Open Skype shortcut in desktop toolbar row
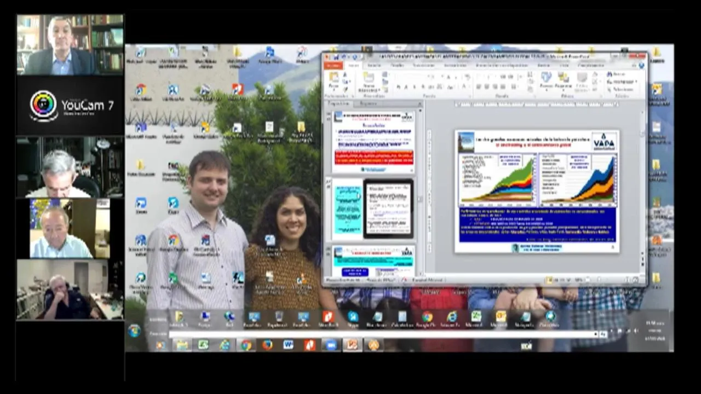The image size is (701, 394). (x=353, y=319)
